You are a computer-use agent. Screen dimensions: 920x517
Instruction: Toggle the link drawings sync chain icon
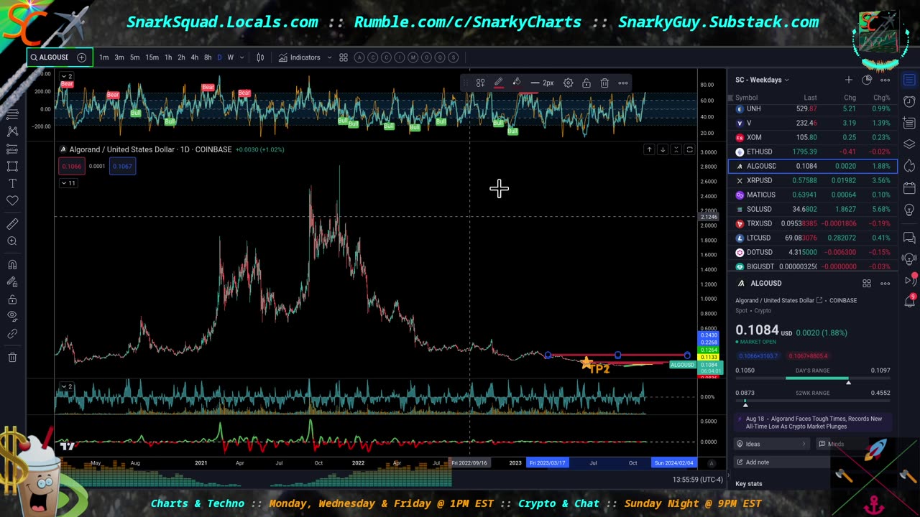12,334
